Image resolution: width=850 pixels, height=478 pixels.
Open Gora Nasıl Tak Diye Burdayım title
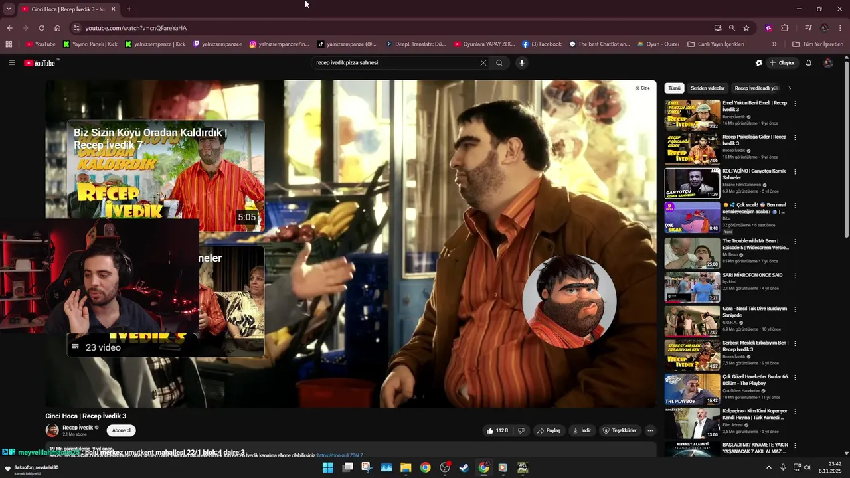pos(755,312)
